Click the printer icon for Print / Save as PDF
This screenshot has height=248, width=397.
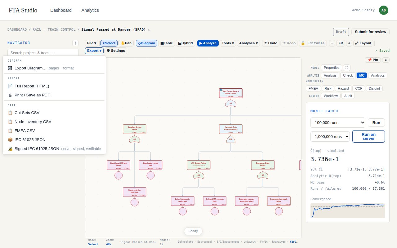10,95
